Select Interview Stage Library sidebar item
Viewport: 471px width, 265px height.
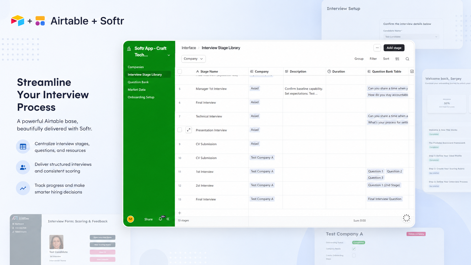pyautogui.click(x=148, y=74)
